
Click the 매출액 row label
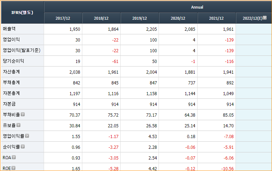tap(9, 29)
